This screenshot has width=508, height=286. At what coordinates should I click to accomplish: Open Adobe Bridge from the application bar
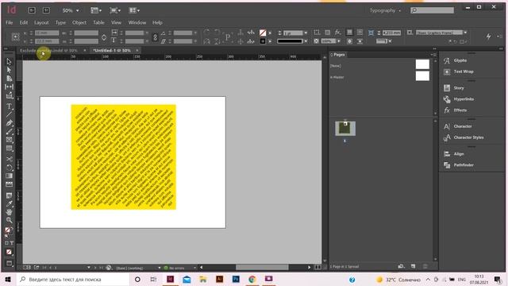32,10
